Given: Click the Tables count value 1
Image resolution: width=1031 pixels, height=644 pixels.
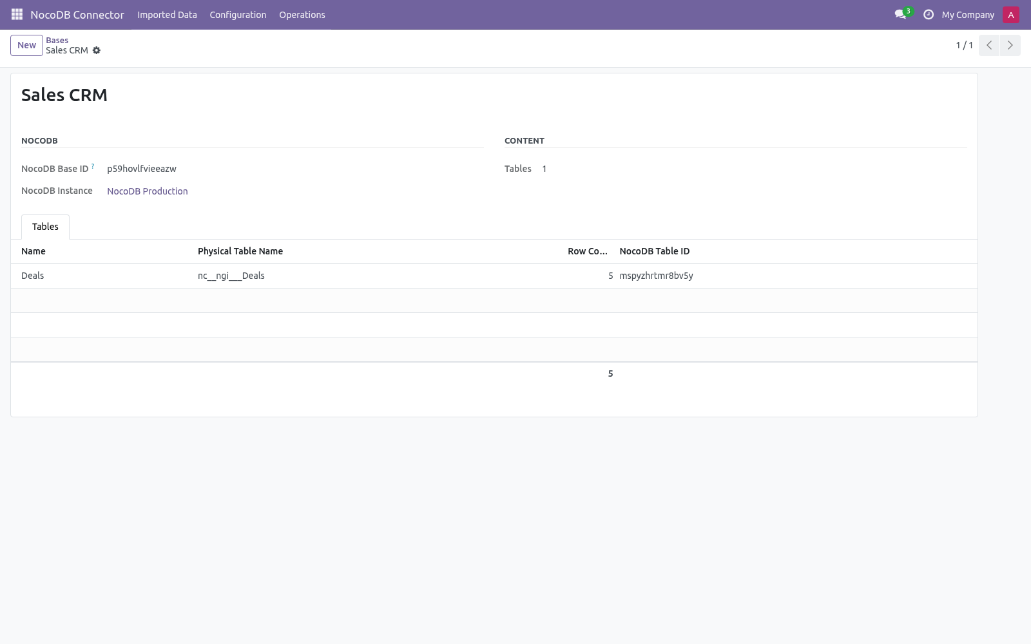Looking at the screenshot, I should [x=544, y=169].
